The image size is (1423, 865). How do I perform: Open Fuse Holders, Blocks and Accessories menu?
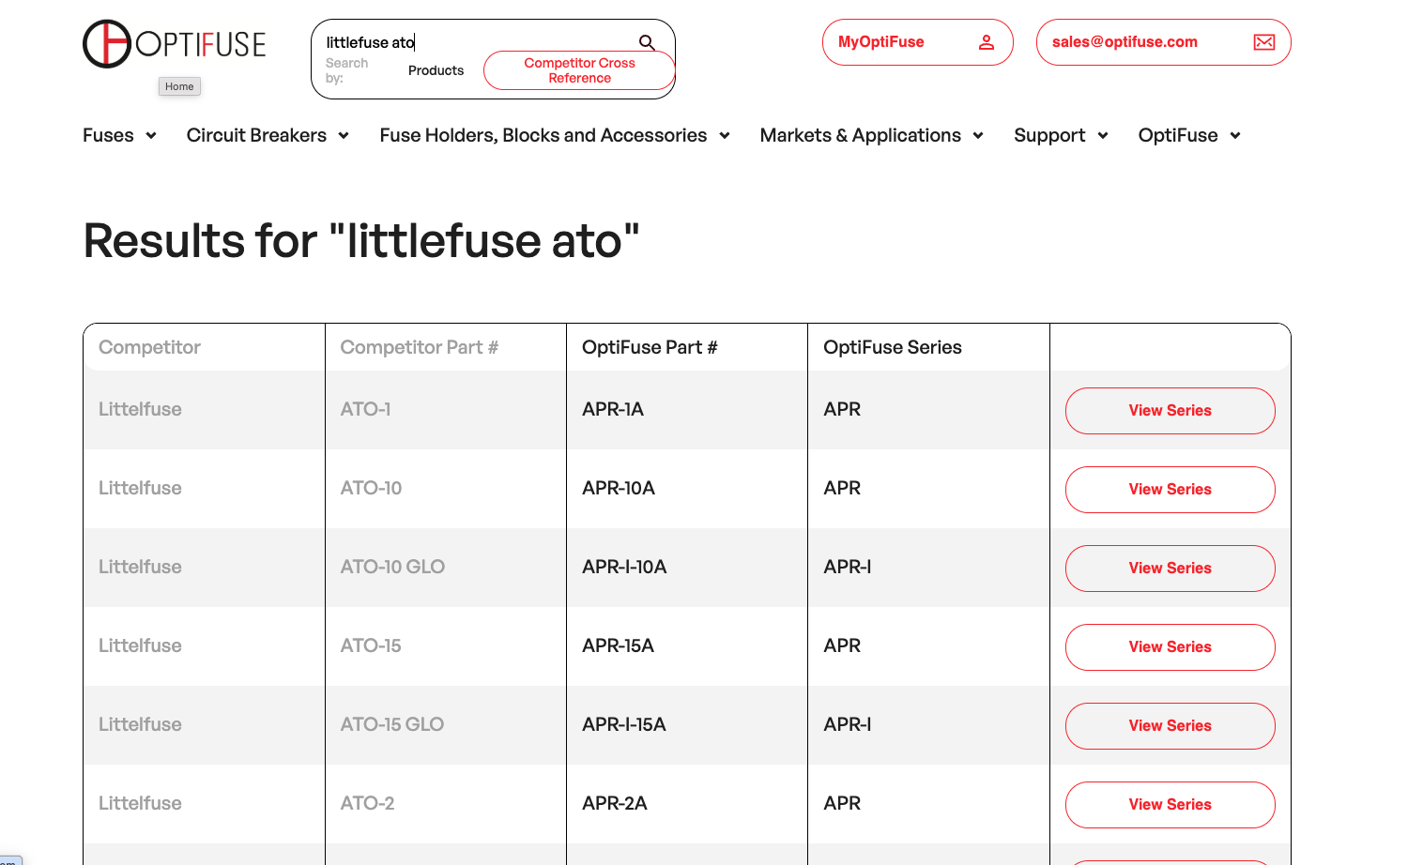[x=543, y=135]
